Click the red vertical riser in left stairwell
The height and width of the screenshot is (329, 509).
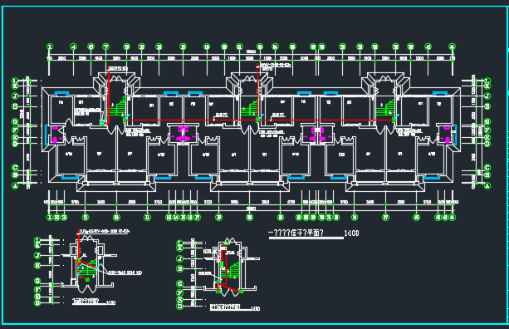click(x=109, y=96)
